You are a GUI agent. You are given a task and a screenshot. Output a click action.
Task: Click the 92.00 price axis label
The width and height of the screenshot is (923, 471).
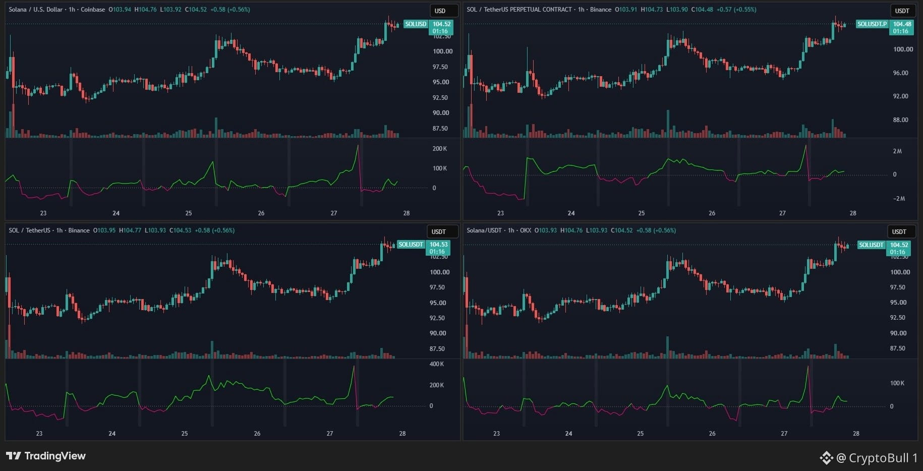click(900, 96)
